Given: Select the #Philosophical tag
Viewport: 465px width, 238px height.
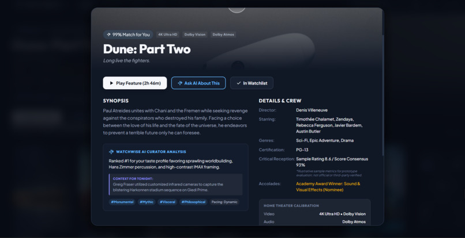Looking at the screenshot, I should [193, 202].
